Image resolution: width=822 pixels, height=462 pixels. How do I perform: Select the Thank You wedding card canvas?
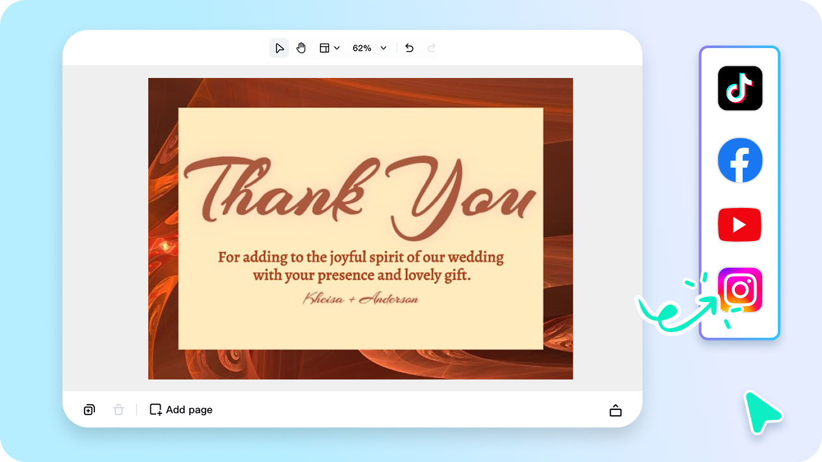[x=360, y=228]
